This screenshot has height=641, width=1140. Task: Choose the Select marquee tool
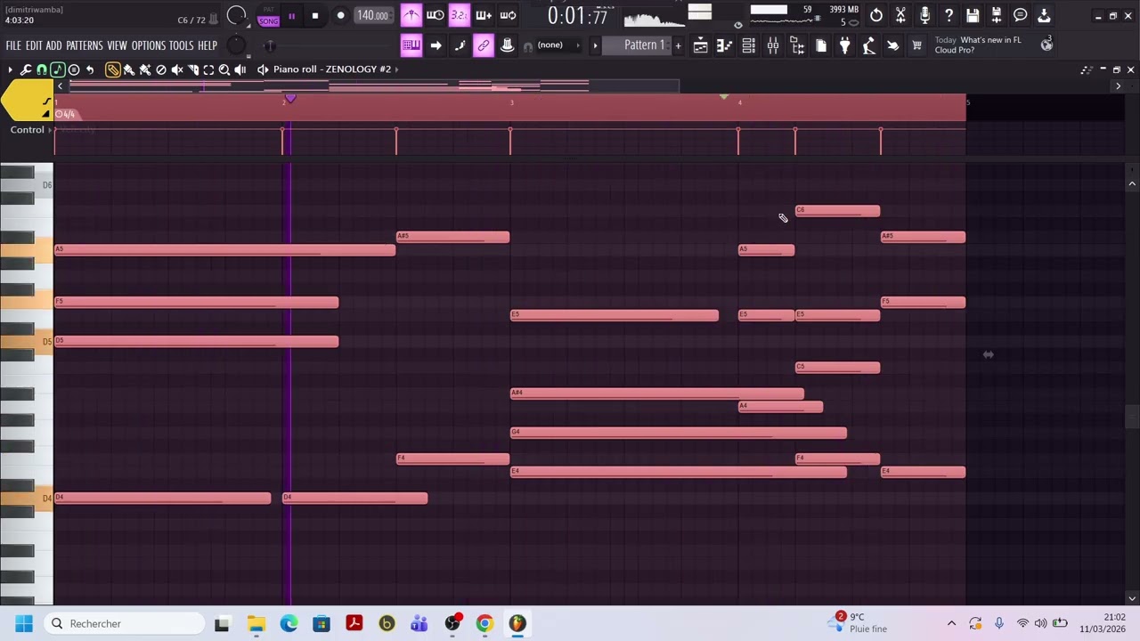click(x=208, y=69)
